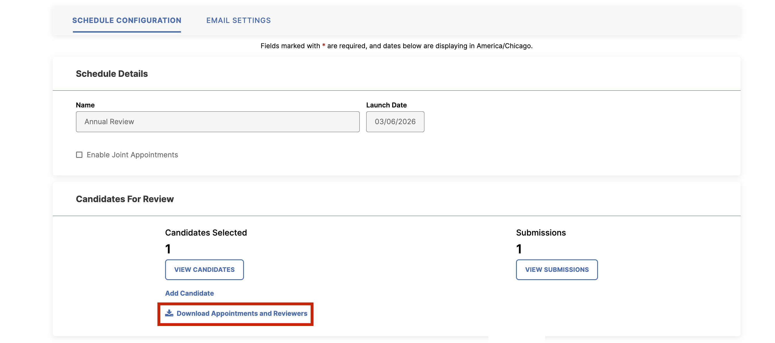Screen dimensions: 775x343
Task: Click the Name field label
Action: click(85, 105)
